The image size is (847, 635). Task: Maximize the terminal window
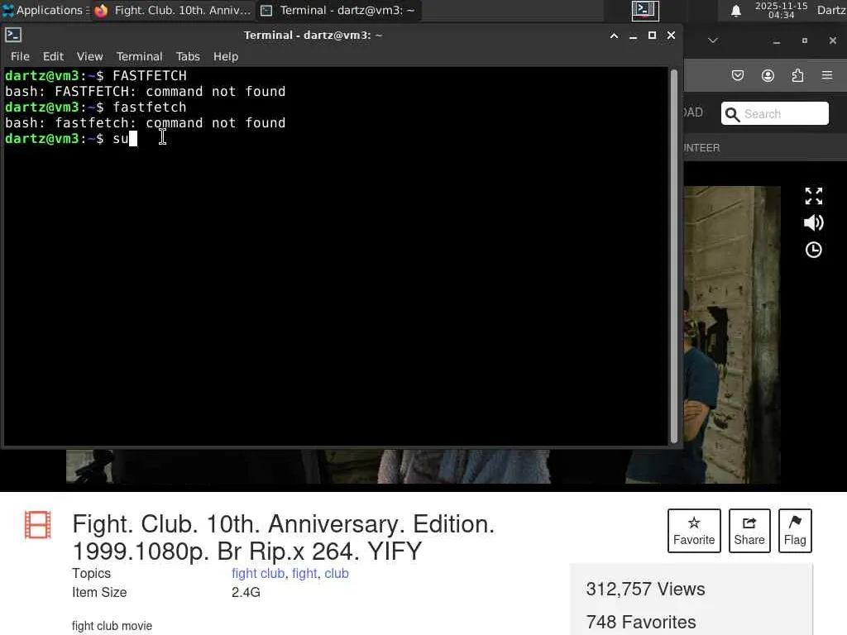pos(652,35)
